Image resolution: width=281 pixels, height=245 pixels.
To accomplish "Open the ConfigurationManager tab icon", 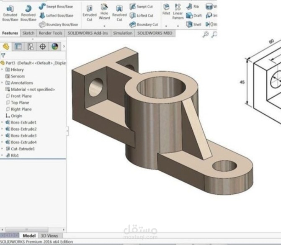I will pos(30,46).
